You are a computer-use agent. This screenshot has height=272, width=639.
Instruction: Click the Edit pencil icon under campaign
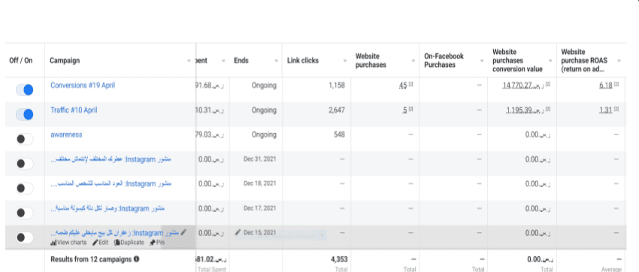(x=95, y=243)
